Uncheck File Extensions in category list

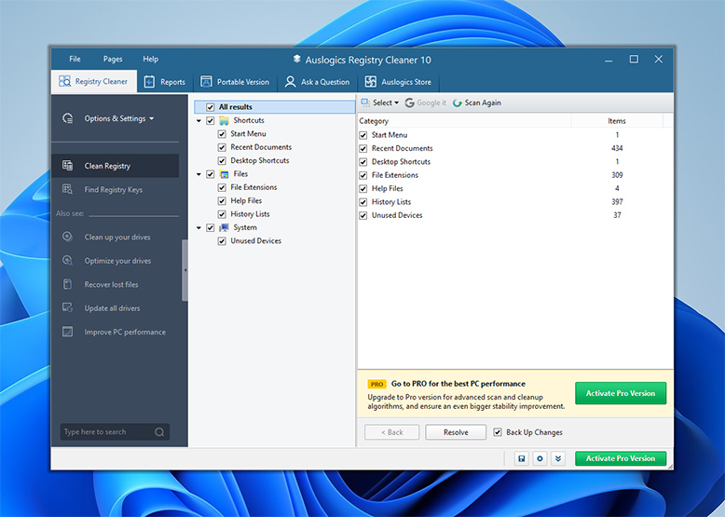(x=363, y=175)
